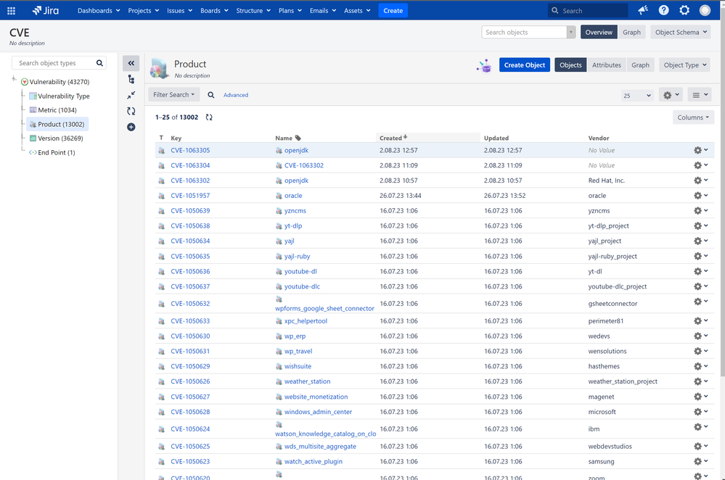This screenshot has height=480, width=725.
Task: Open Advanced search link
Action: click(236, 95)
